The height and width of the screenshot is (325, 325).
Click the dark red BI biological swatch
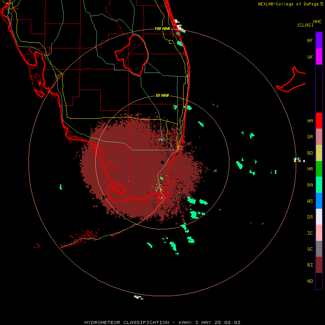tap(319, 265)
